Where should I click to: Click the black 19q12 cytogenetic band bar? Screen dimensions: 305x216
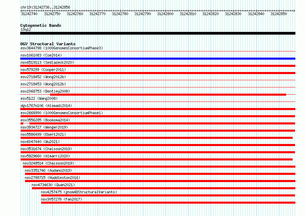pos(158,33)
